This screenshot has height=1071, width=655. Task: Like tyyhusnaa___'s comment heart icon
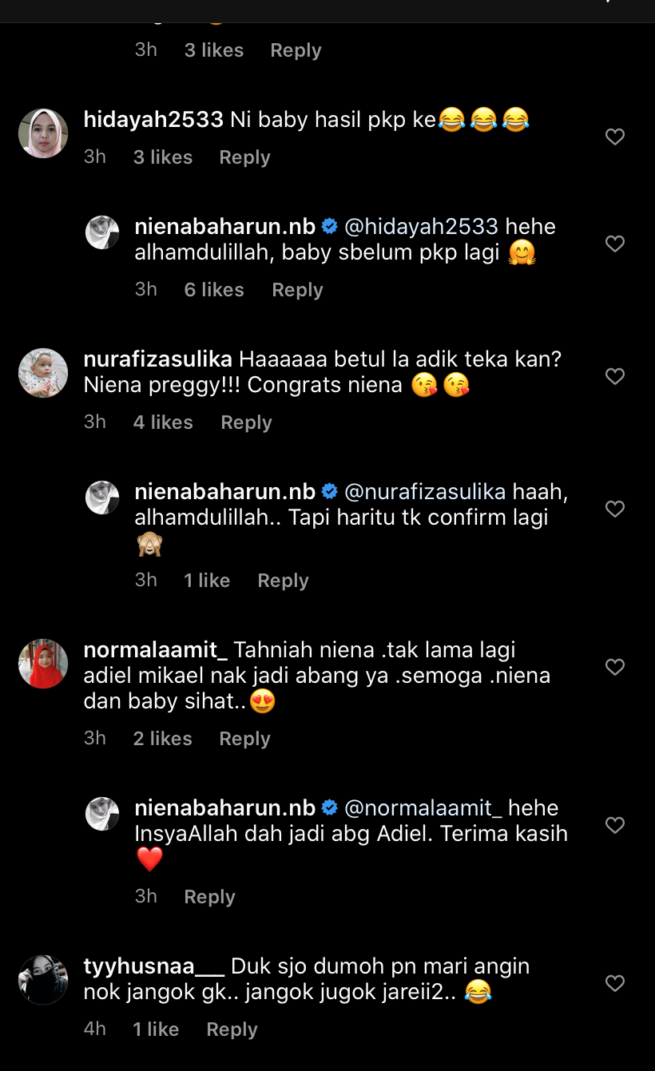pyautogui.click(x=614, y=983)
